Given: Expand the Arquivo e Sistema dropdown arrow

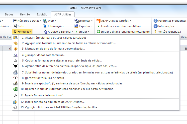Looking at the screenshot, I should [x=72, y=32].
